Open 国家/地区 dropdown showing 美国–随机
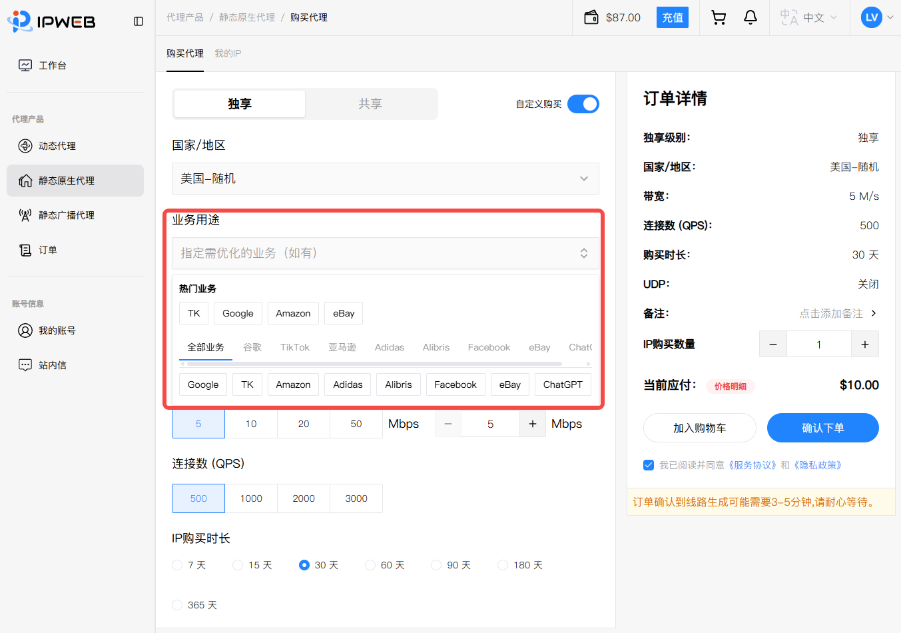The width and height of the screenshot is (901, 633). [386, 179]
